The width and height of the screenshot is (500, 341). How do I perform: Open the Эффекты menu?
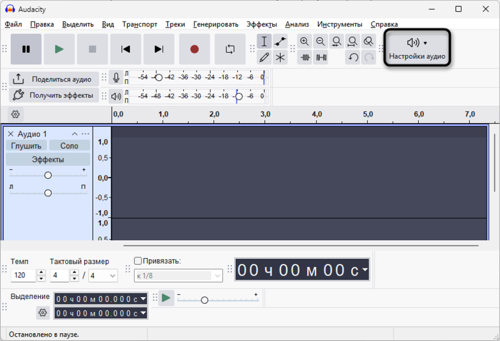[x=261, y=25]
